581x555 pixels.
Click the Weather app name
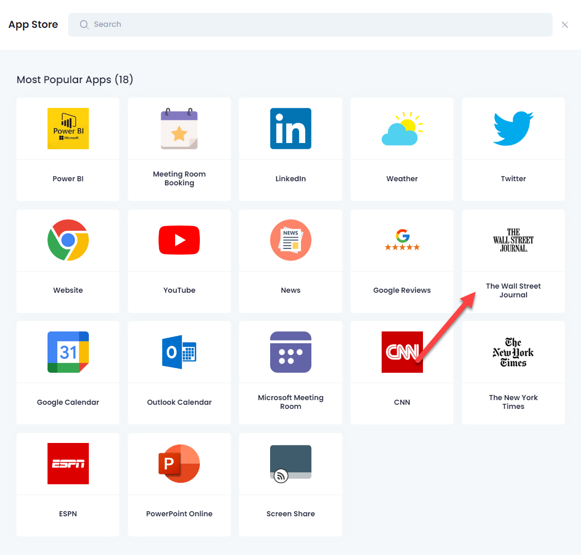tap(402, 179)
